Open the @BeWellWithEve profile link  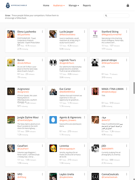pos(67,92)
